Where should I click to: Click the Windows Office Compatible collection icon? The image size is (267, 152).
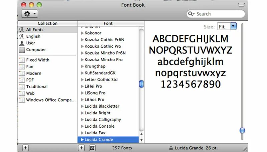22,100
